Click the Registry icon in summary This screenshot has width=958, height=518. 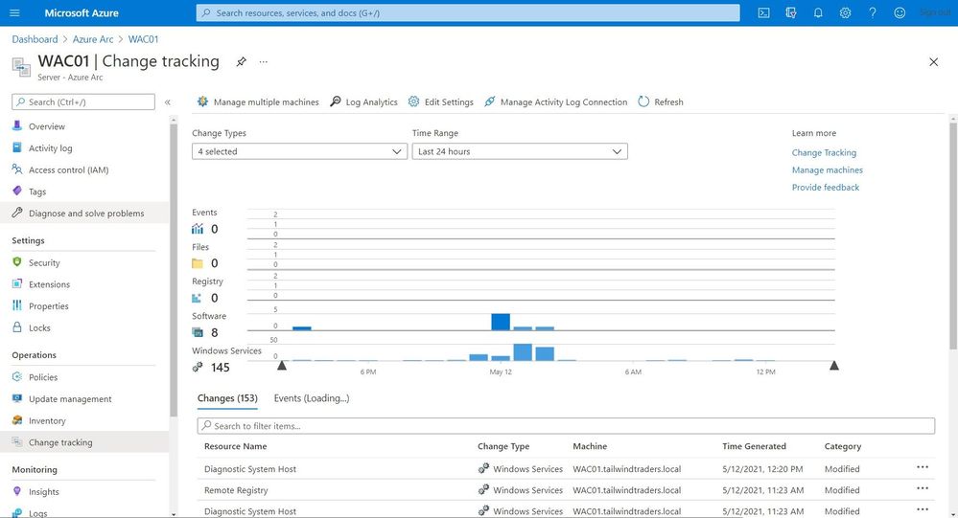click(197, 298)
